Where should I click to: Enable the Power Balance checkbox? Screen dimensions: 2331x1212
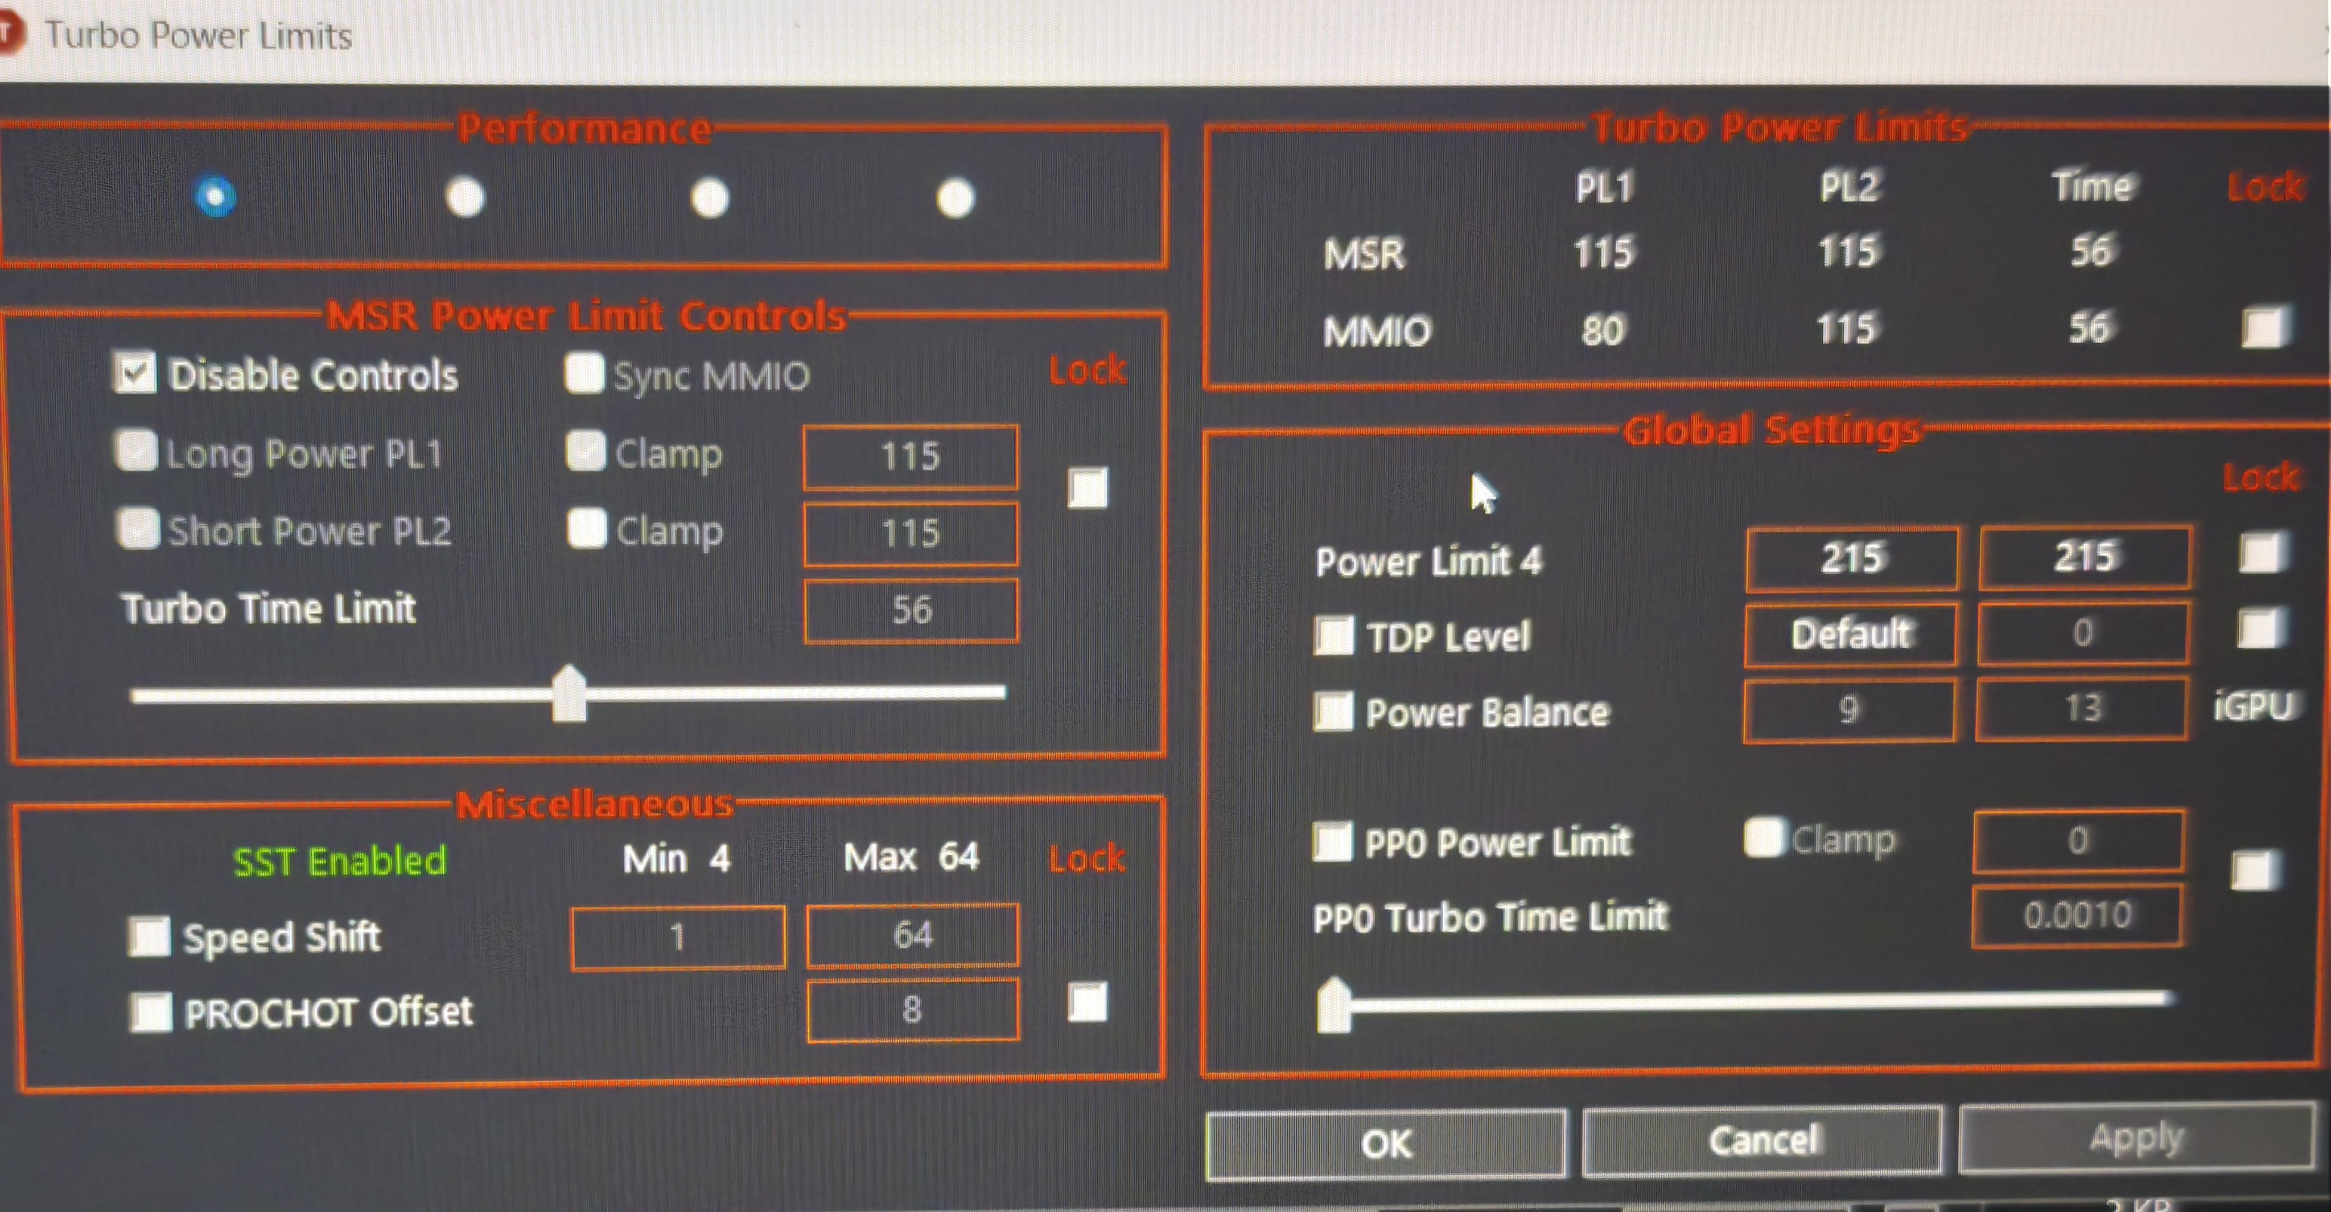coord(1334,712)
